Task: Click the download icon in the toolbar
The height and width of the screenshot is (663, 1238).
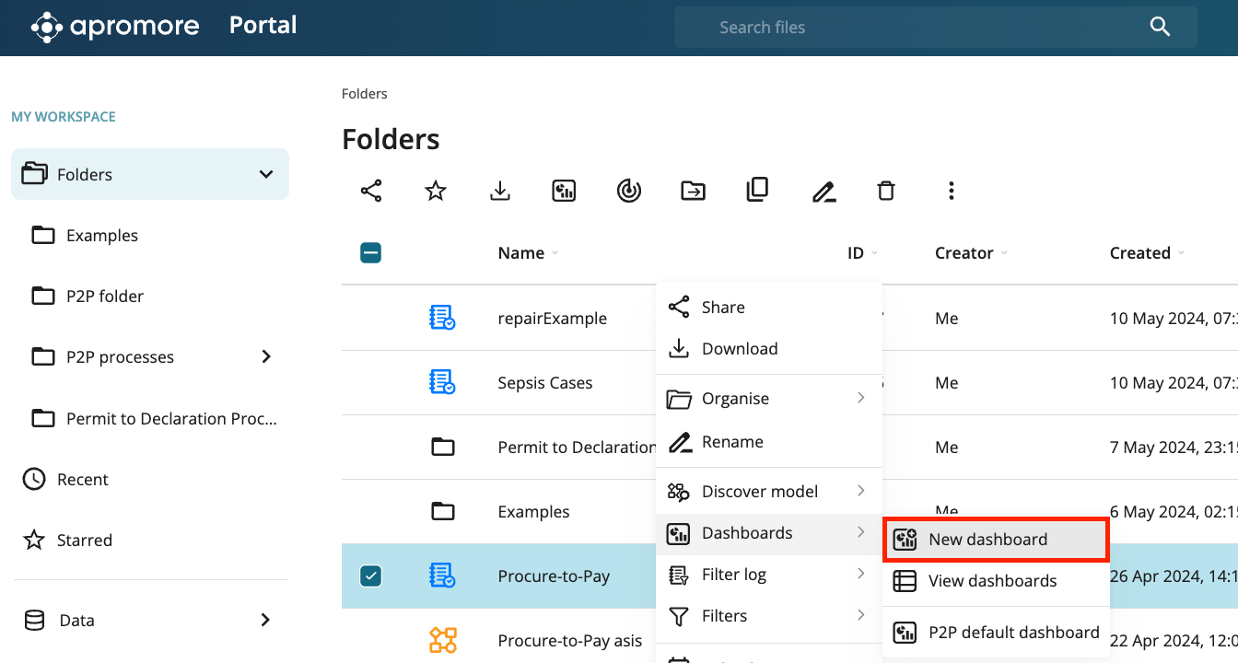Action: tap(500, 191)
